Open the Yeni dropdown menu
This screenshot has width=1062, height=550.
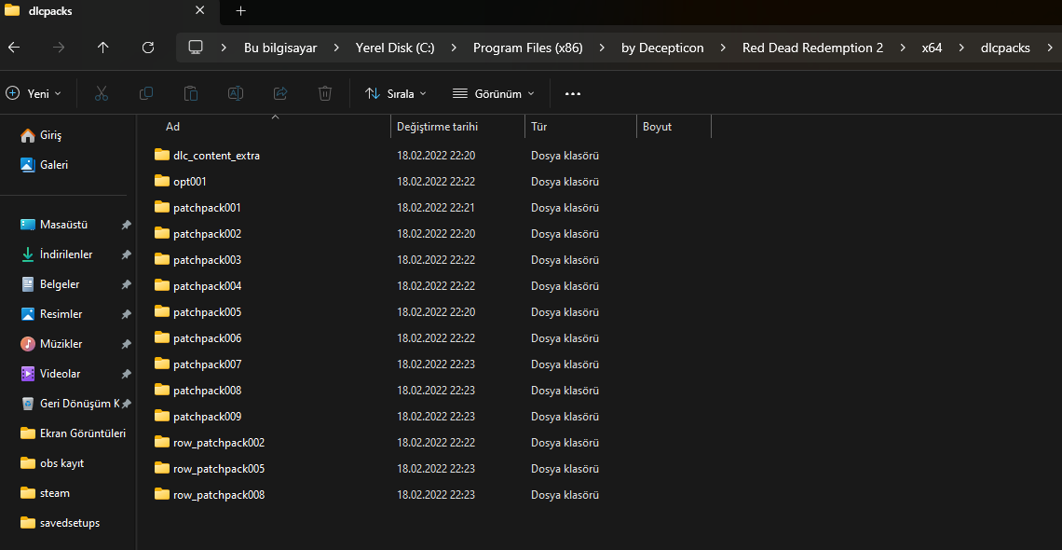(34, 93)
